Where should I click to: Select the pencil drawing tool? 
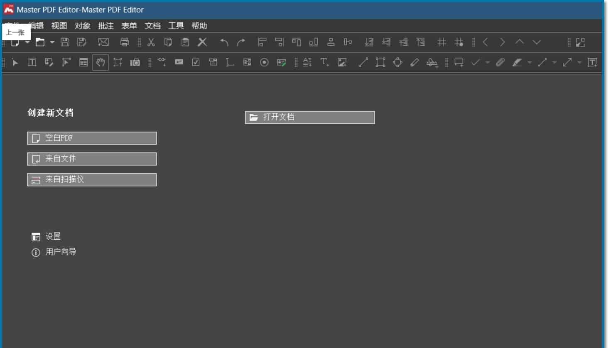(414, 62)
